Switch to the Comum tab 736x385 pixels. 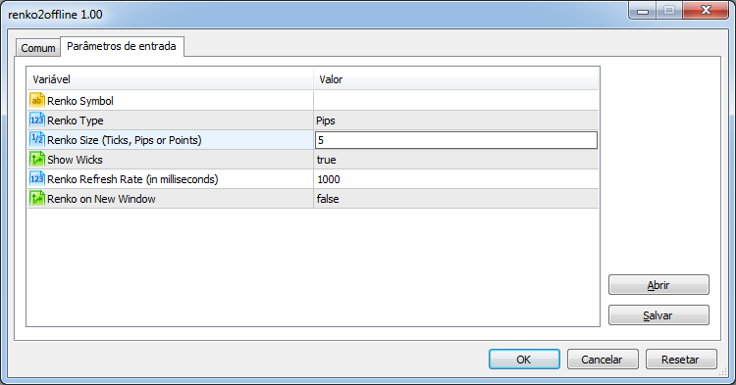pos(38,48)
